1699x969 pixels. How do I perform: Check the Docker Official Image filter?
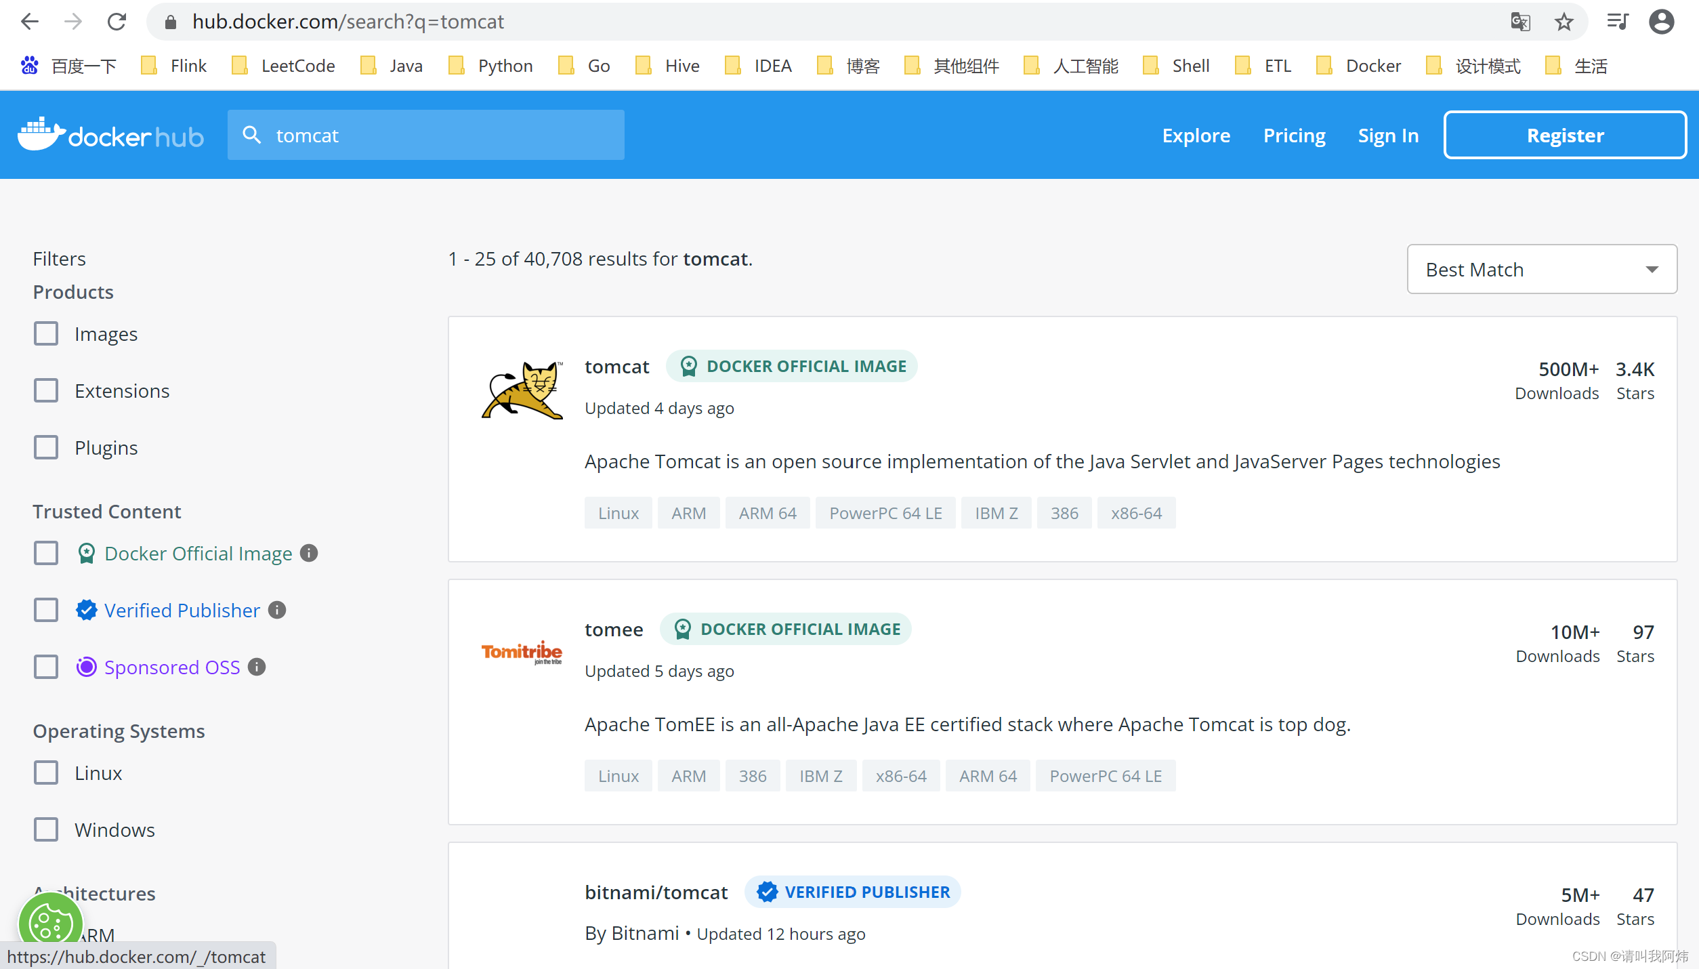(x=46, y=553)
